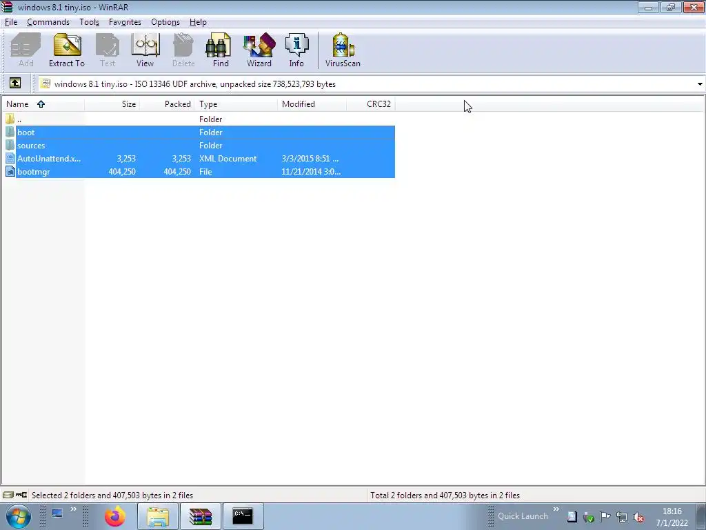Click the sources folder icon
This screenshot has width=706, height=530.
tap(10, 145)
